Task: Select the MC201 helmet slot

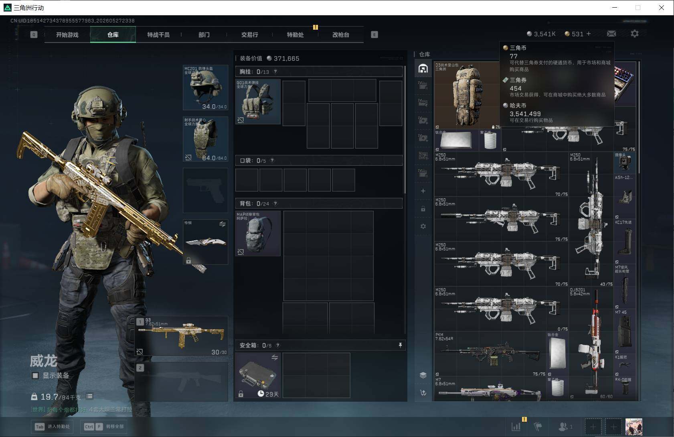Action: coord(205,87)
